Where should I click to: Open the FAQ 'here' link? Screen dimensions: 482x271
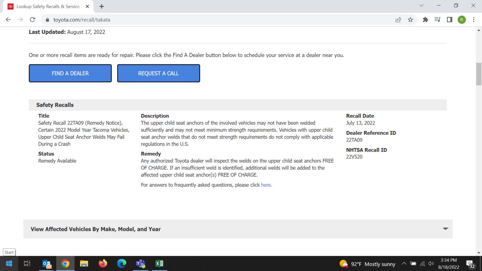point(266,185)
